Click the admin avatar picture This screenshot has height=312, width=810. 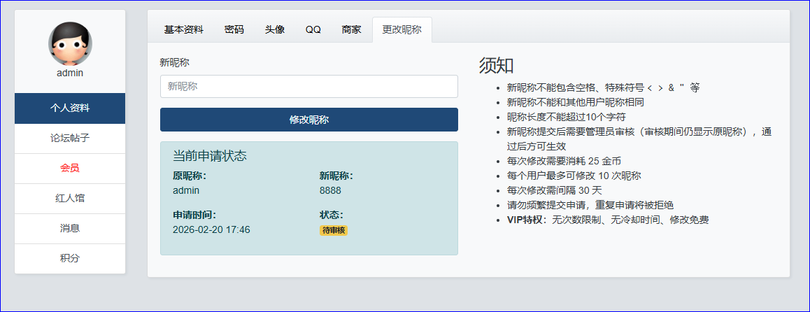[70, 43]
